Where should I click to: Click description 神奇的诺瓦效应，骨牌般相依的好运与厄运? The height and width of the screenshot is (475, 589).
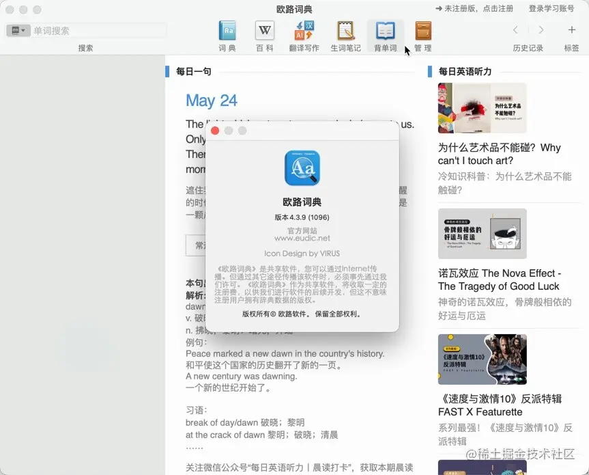click(504, 309)
